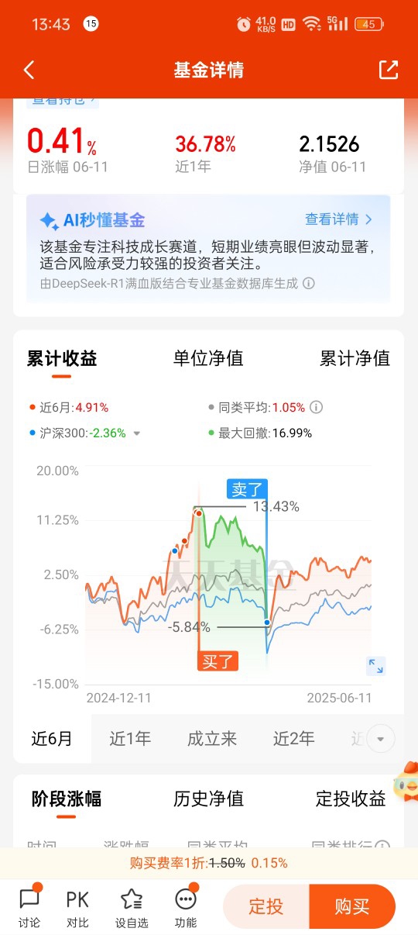Open 讨论 discussion icon
418x935 pixels.
click(29, 899)
